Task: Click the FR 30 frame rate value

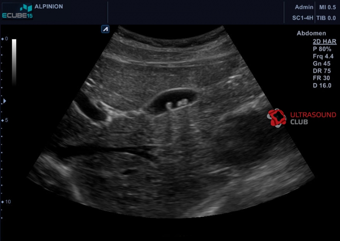Action: coord(321,78)
